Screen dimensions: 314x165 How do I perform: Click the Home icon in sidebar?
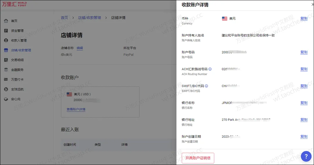pyautogui.click(x=6, y=21)
